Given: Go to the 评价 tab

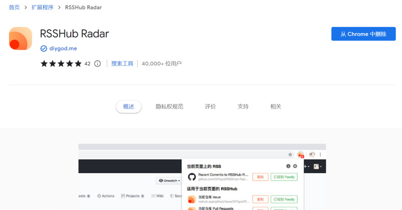Looking at the screenshot, I should coord(210,107).
